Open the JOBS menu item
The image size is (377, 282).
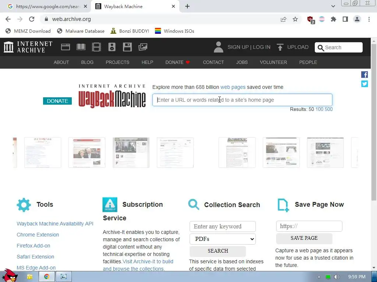242,62
